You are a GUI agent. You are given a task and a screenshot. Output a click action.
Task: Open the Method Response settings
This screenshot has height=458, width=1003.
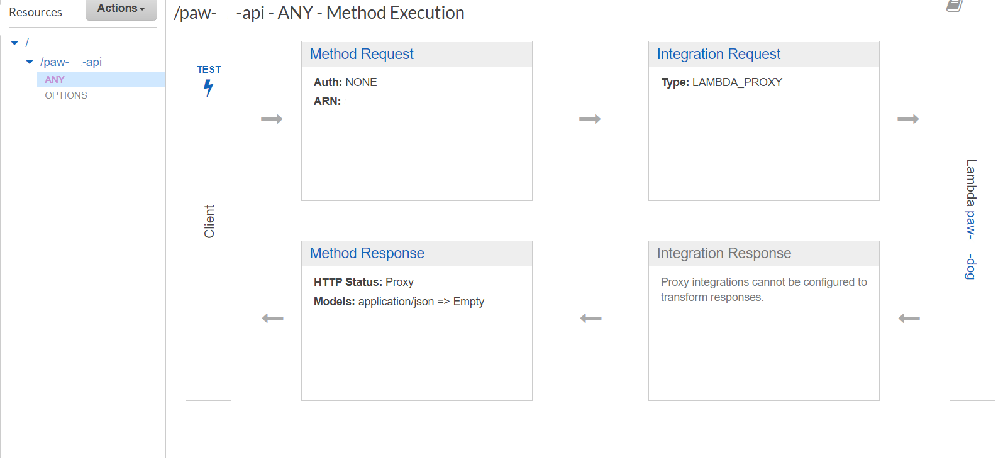(367, 253)
